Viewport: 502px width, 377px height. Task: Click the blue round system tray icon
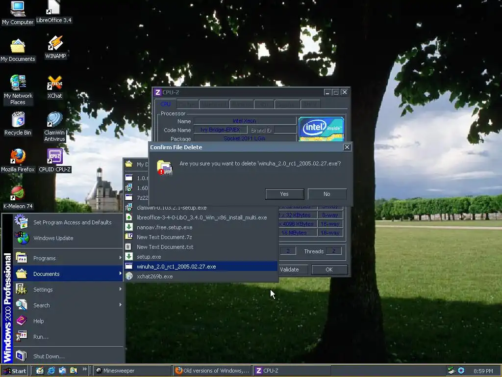tap(461, 371)
